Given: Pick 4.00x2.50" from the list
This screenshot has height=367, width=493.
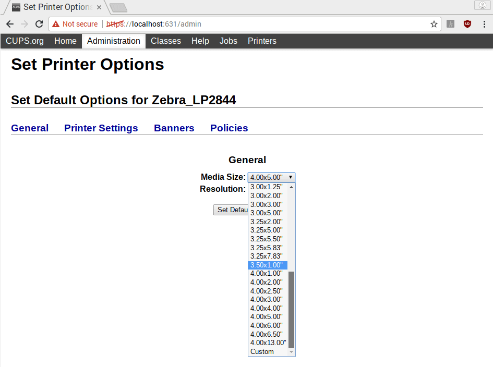Looking at the screenshot, I should click(x=268, y=291).
